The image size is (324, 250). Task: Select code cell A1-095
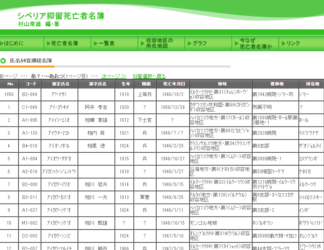pos(30,120)
